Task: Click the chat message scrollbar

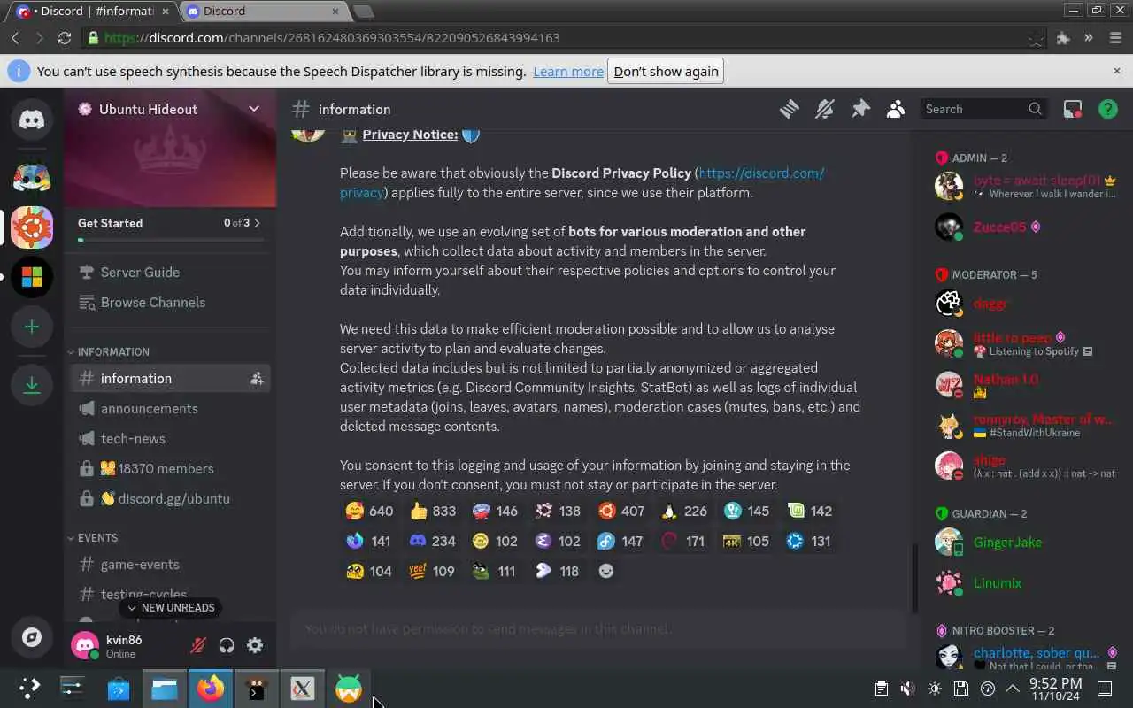Action: point(914,578)
